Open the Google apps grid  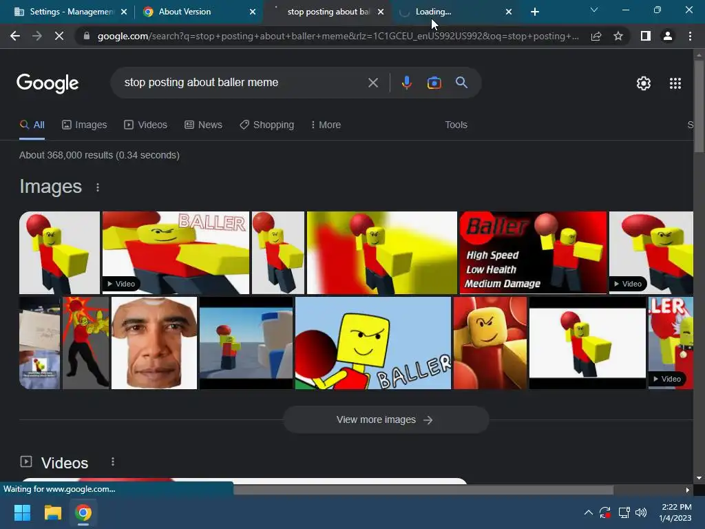click(675, 83)
